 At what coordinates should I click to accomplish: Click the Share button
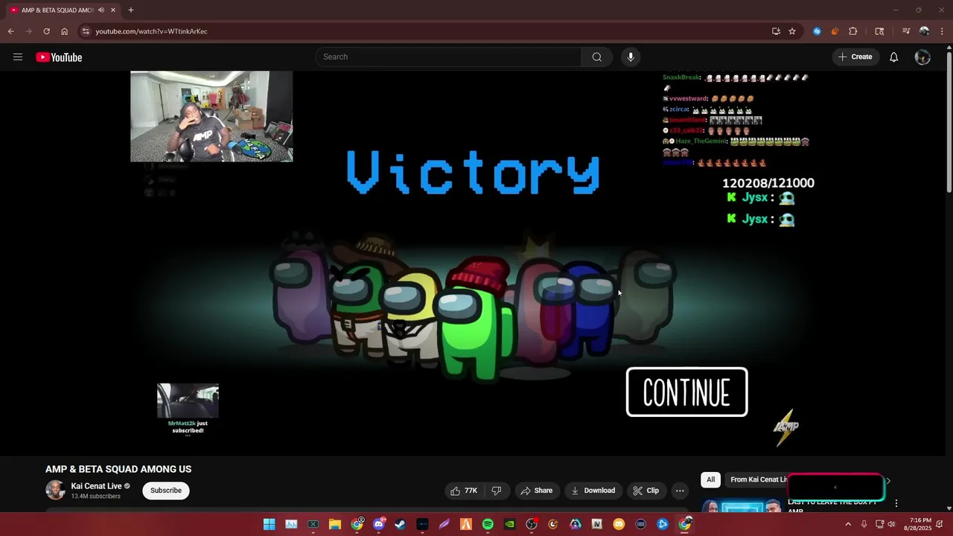pos(536,491)
